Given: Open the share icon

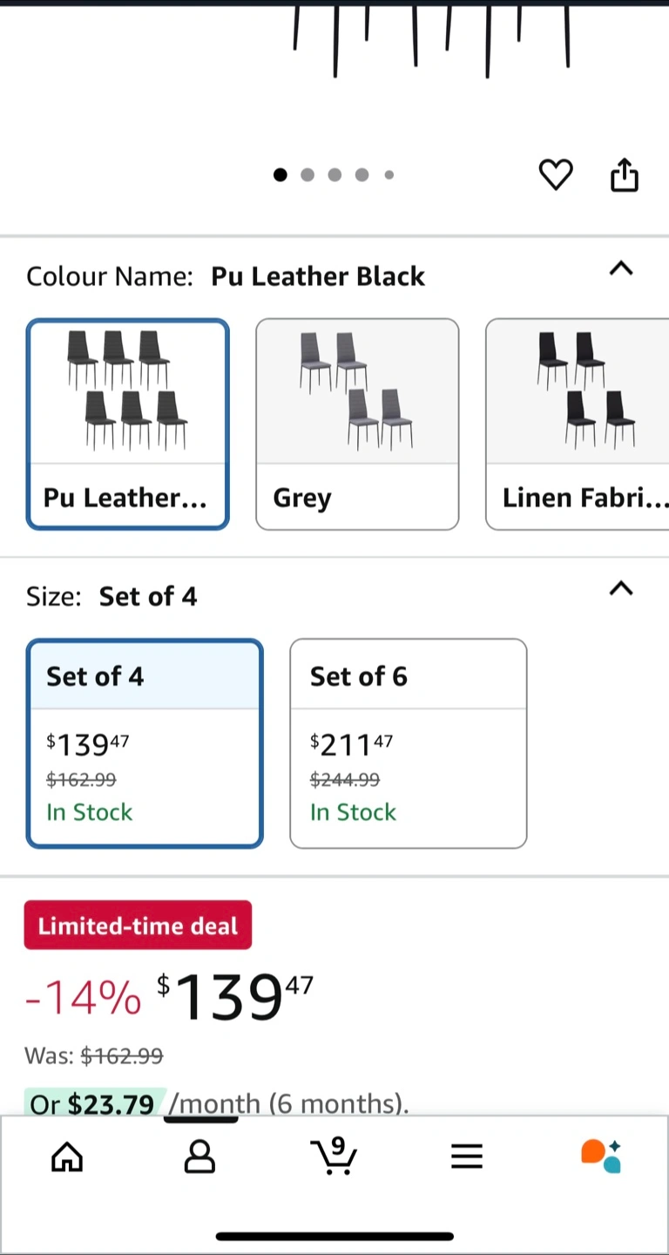Looking at the screenshot, I should point(624,175).
